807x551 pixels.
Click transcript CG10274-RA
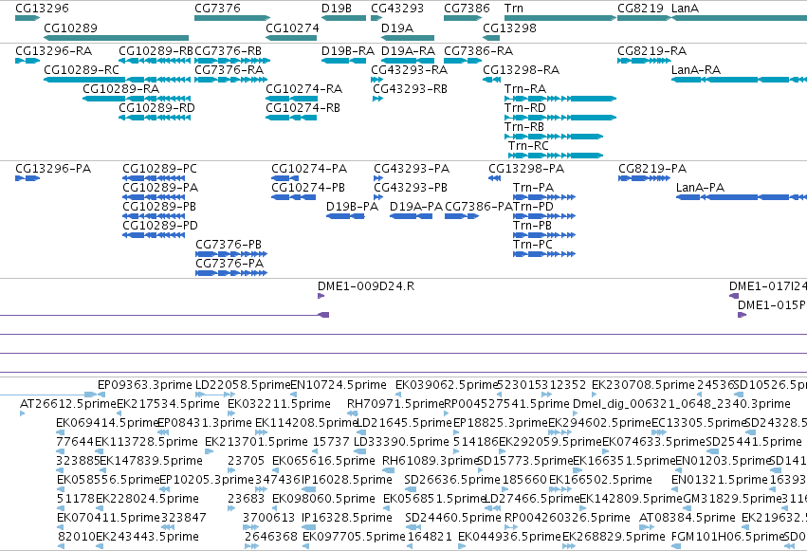point(303,89)
